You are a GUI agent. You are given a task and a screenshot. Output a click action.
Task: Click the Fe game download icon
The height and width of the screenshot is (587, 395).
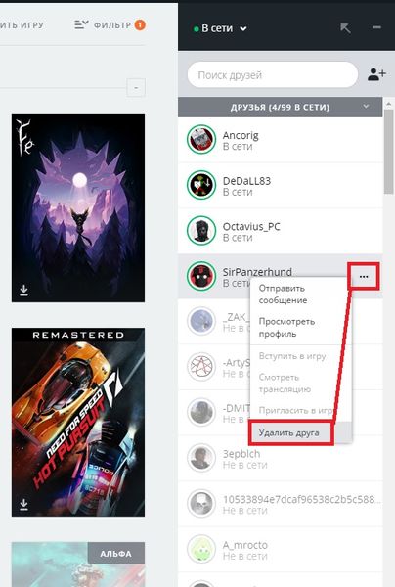click(x=23, y=290)
